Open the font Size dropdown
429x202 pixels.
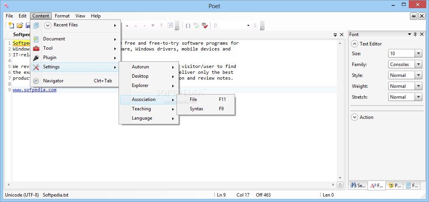click(x=418, y=53)
